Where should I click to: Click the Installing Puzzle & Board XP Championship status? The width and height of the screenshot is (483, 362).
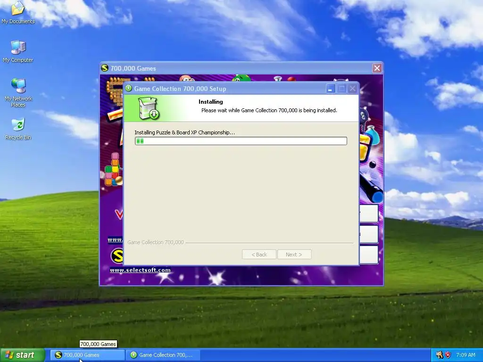coord(184,132)
